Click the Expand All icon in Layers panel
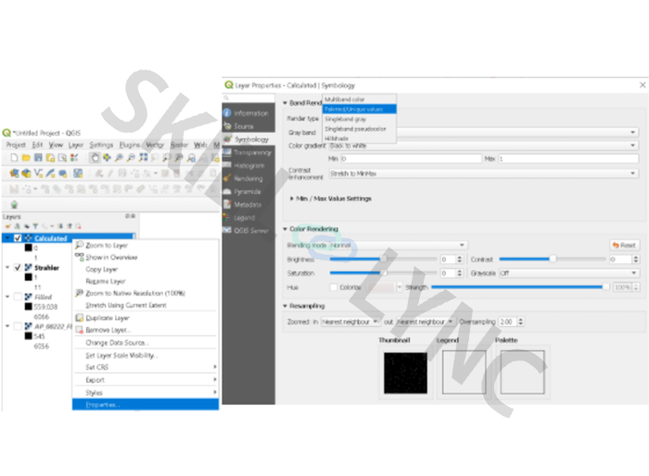The image size is (649, 476). pyautogui.click(x=60, y=226)
